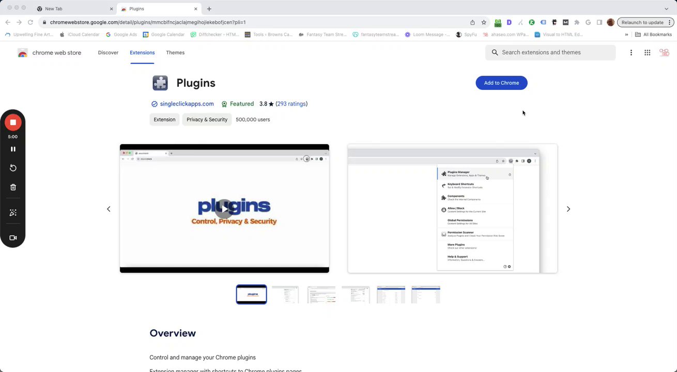The width and height of the screenshot is (677, 372).
Task: Select the third gallery thumbnail
Action: point(321,295)
